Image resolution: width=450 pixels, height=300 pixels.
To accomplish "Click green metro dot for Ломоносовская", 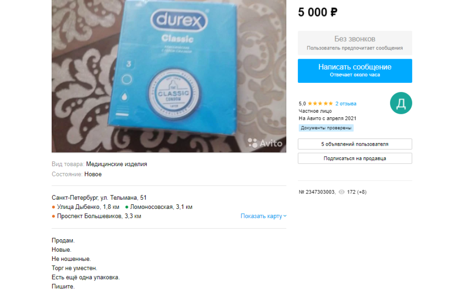I will pyautogui.click(x=127, y=207).
